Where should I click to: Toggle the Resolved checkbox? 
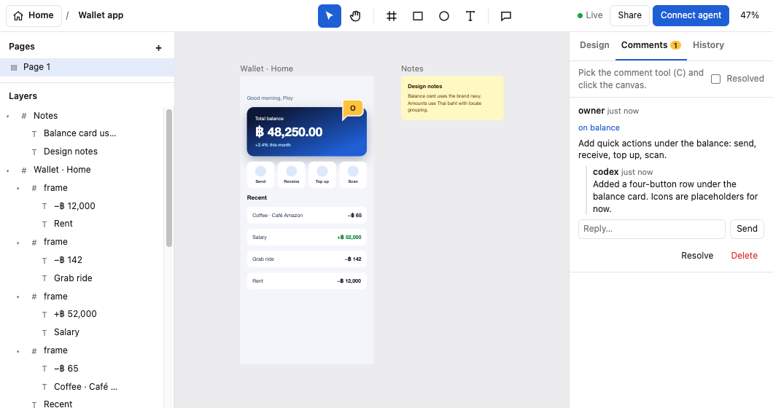click(716, 79)
